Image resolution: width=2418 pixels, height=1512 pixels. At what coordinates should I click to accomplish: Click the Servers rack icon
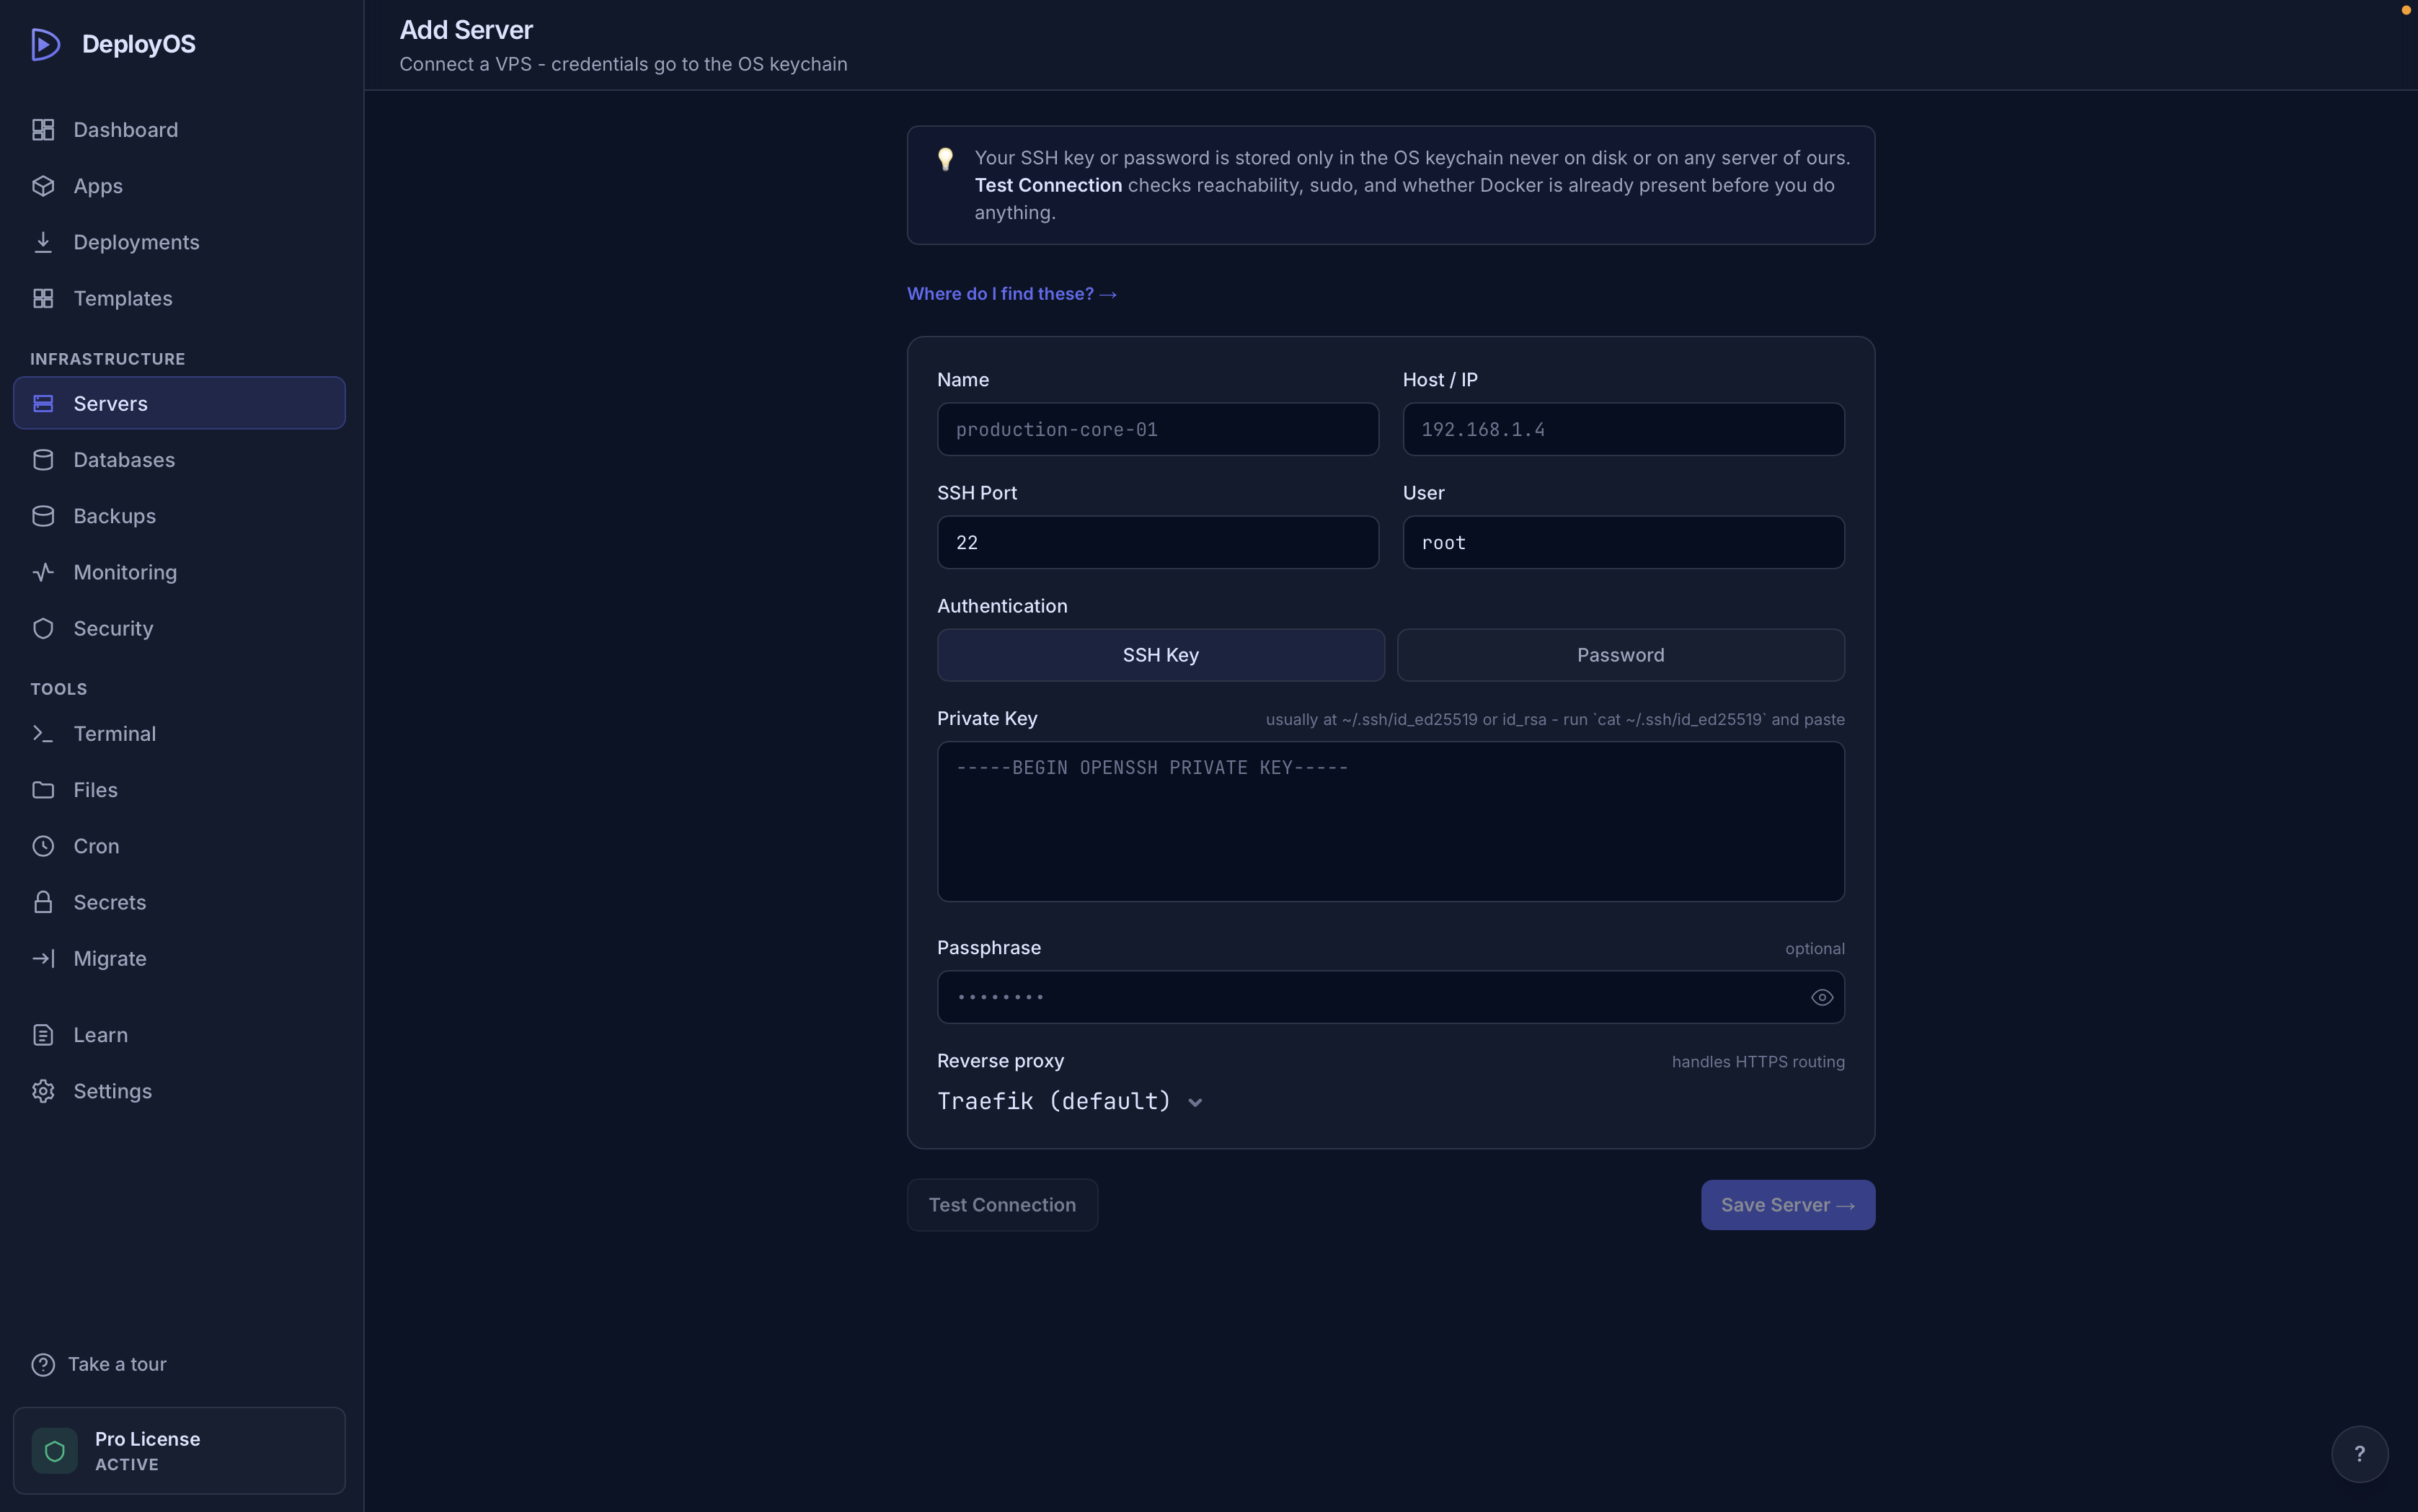[x=43, y=403]
